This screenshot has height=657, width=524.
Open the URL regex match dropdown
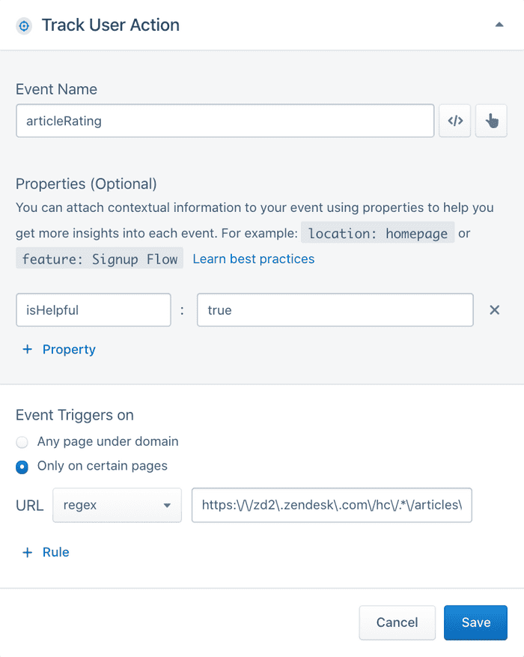pyautogui.click(x=118, y=506)
